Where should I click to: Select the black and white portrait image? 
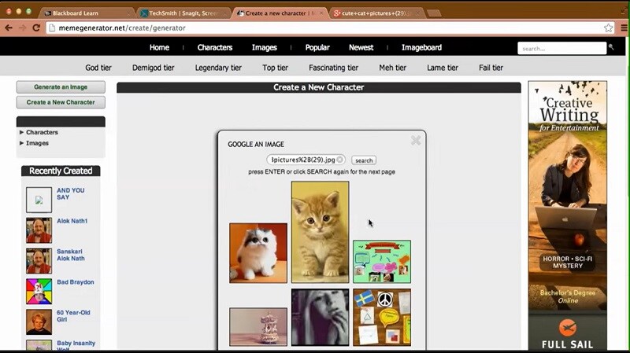pos(320,318)
